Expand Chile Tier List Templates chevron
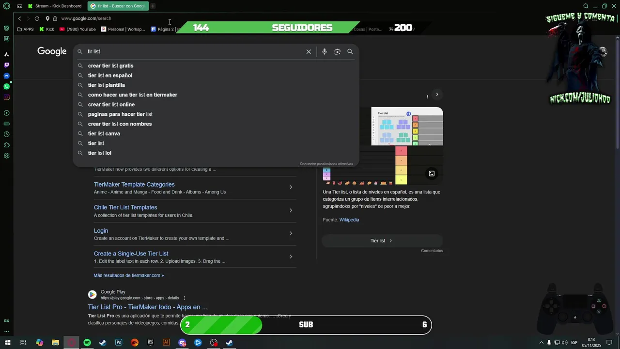This screenshot has width=620, height=349. pos(291,210)
